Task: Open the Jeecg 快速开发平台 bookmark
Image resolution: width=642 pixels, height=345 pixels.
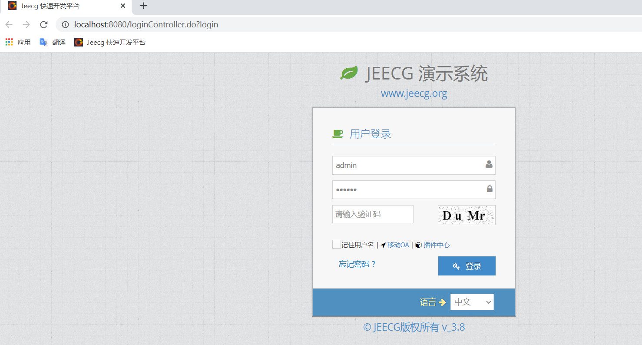Action: pyautogui.click(x=110, y=42)
